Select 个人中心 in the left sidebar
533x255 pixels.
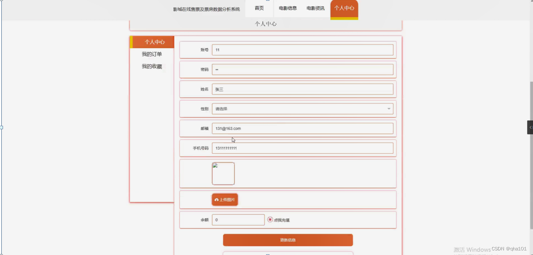pyautogui.click(x=154, y=42)
